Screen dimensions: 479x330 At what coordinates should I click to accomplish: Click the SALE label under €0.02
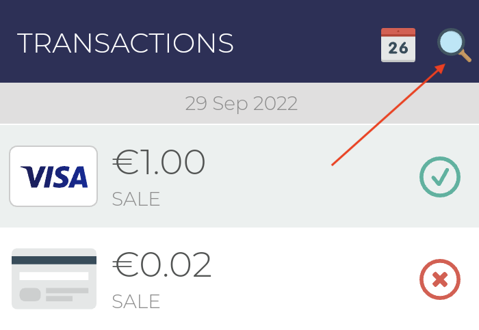(x=136, y=301)
